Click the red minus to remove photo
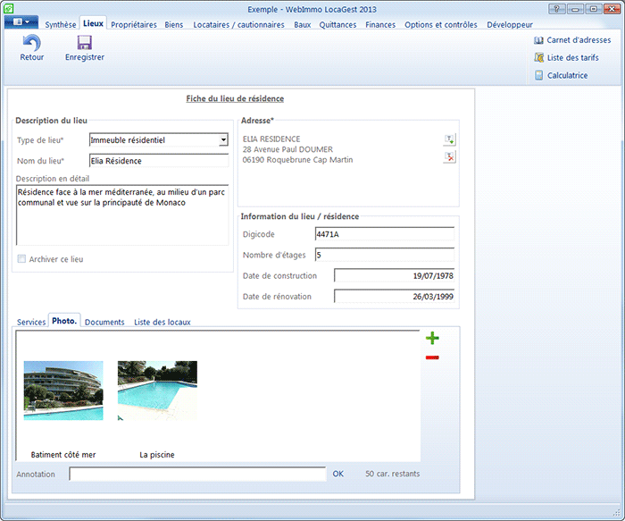The width and height of the screenshot is (625, 521). (432, 357)
